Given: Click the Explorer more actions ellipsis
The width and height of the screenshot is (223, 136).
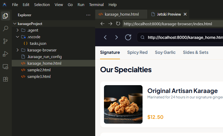Looking at the screenshot, I should 88,15.
